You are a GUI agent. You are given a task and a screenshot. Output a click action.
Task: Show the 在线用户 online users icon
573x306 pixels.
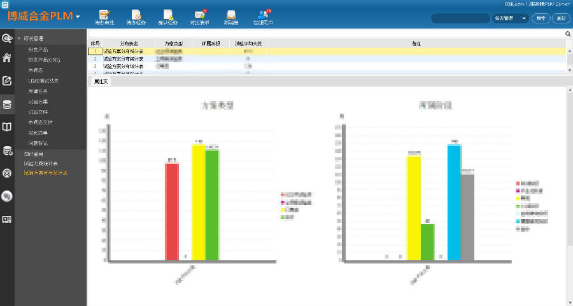263,17
